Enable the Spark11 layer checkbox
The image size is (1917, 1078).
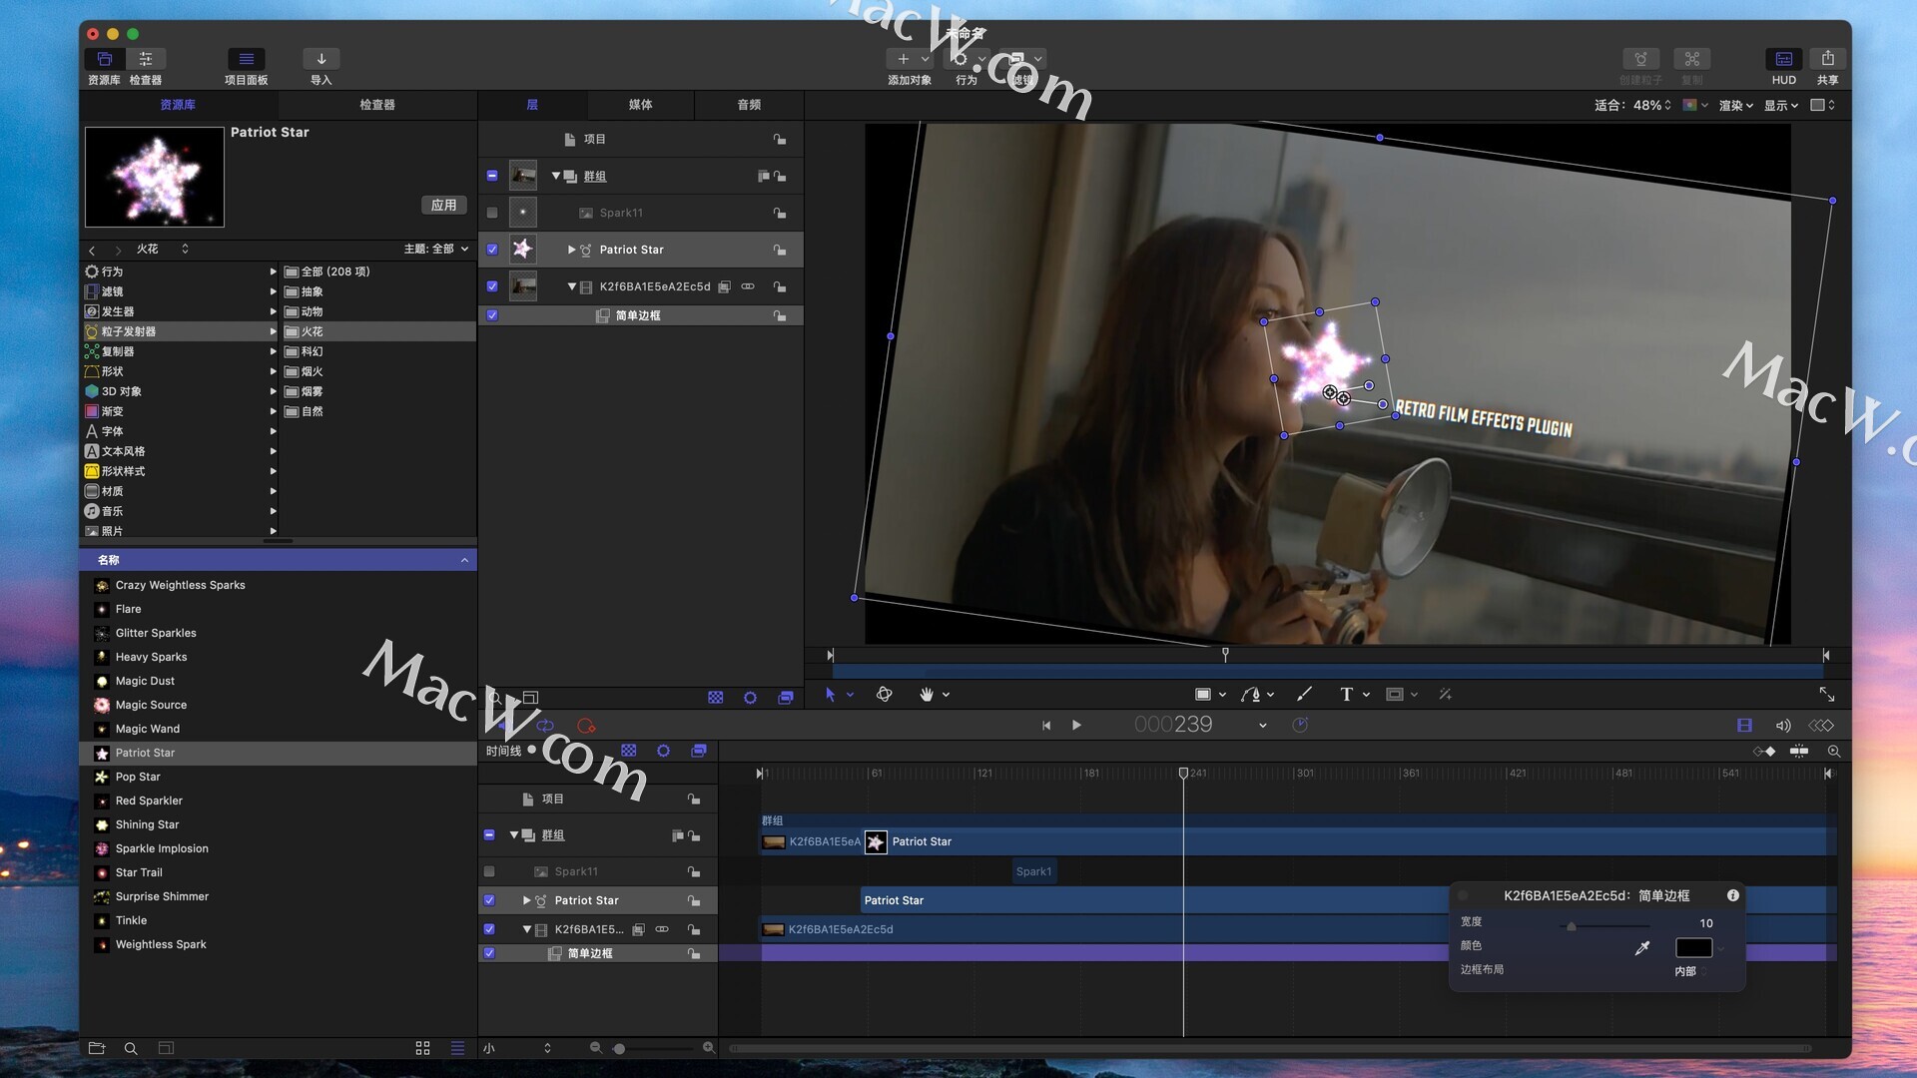point(492,213)
